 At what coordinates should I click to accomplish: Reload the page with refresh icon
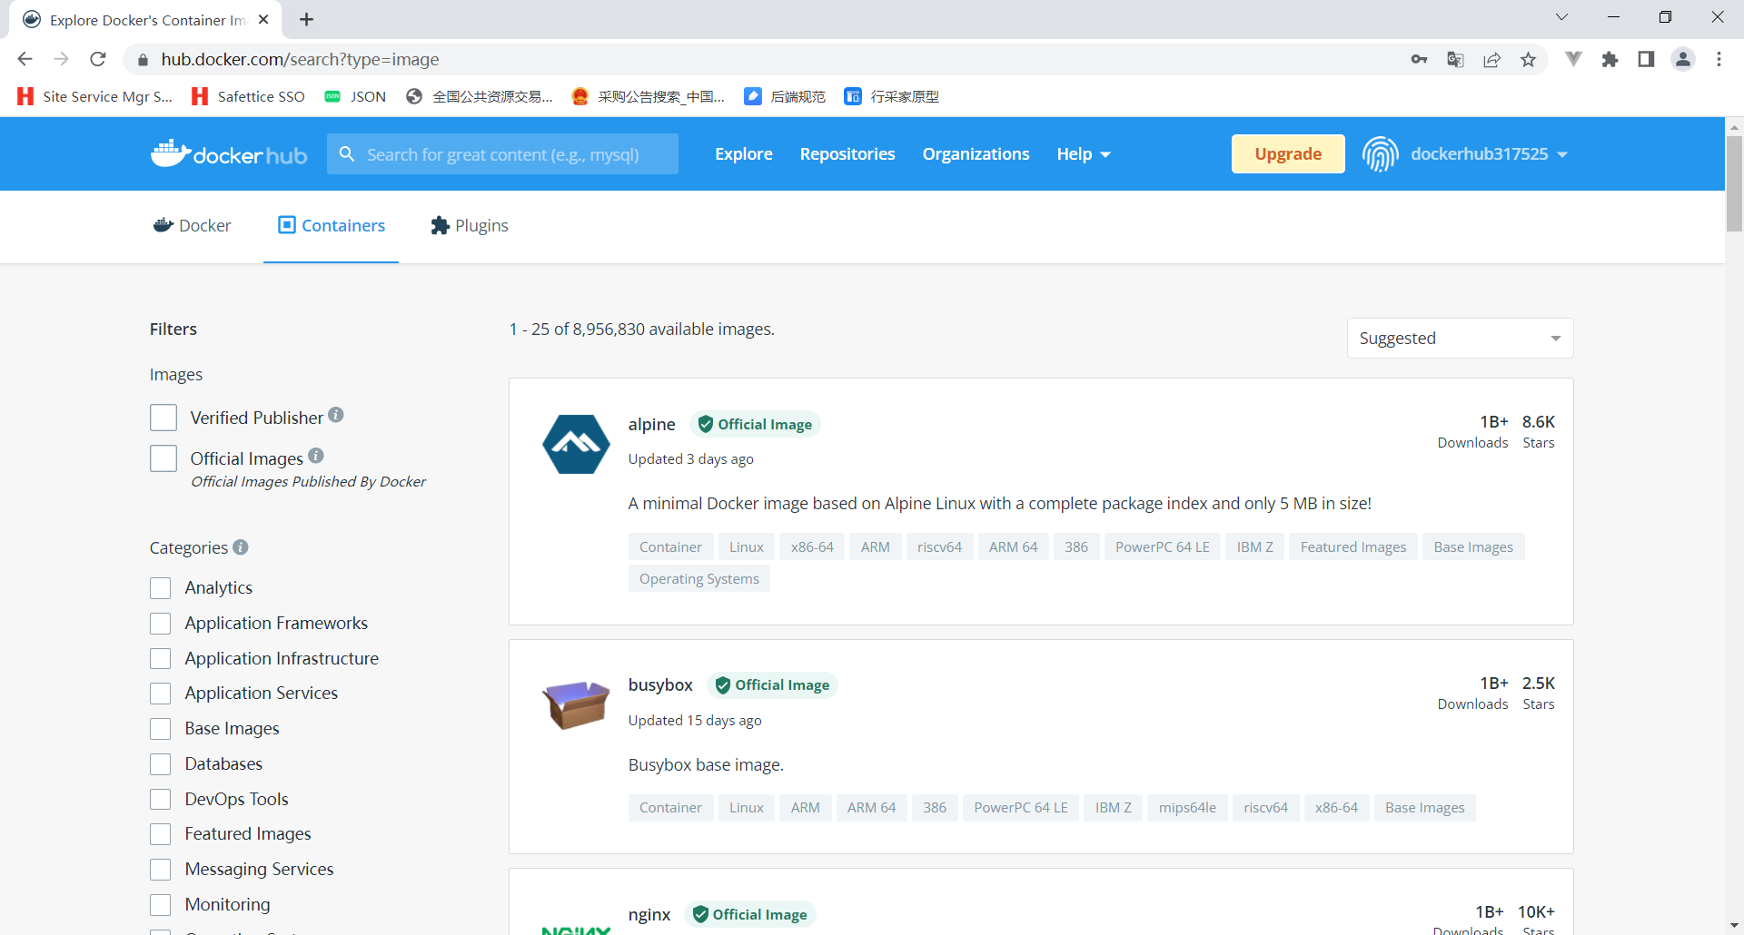point(98,59)
